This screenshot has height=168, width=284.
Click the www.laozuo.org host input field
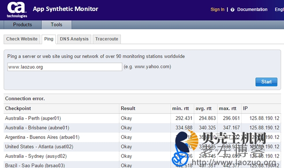[65, 67]
